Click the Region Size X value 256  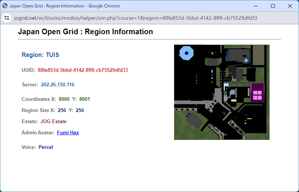click(x=62, y=111)
